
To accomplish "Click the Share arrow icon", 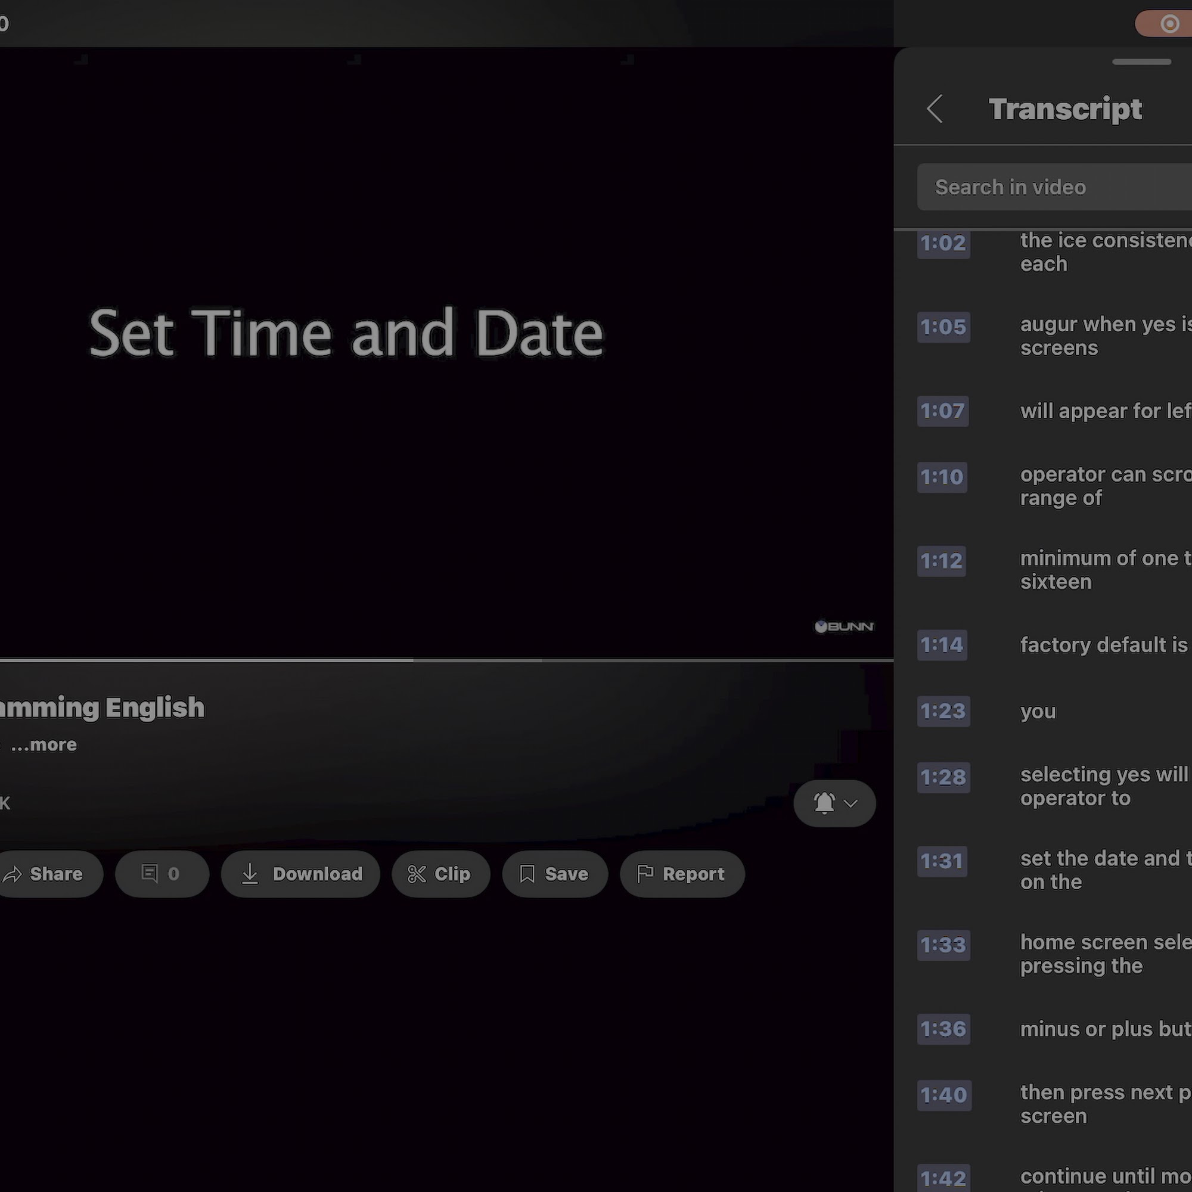I will (x=13, y=874).
